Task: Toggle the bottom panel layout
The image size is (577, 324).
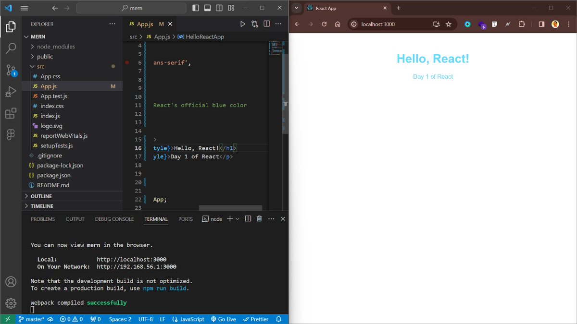Action: (208, 8)
